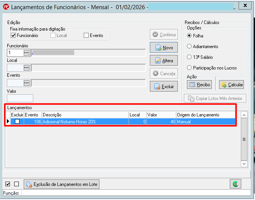
Task: Select the Folha radio option
Action: (189, 35)
